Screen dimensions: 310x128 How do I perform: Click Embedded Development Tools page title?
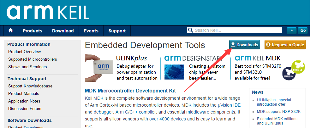[145, 45]
